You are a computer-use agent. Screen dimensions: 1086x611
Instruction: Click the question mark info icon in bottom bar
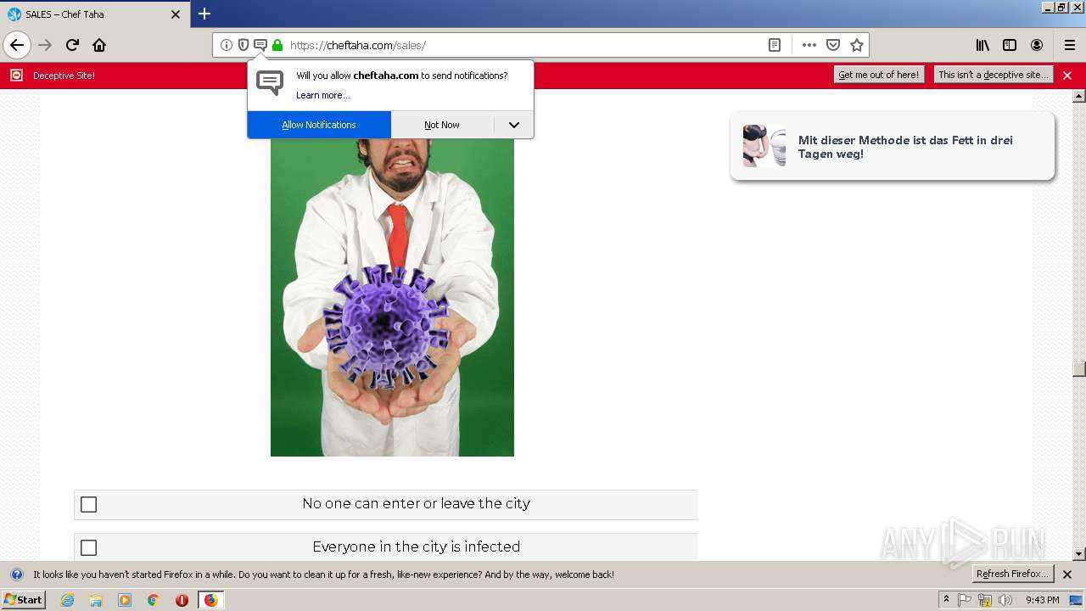(x=16, y=575)
